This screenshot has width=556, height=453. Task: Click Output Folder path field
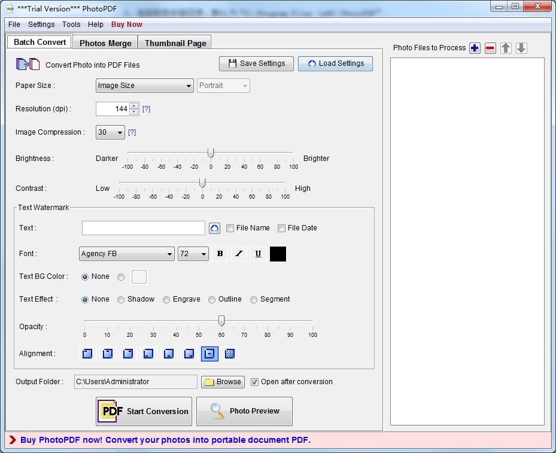136,382
